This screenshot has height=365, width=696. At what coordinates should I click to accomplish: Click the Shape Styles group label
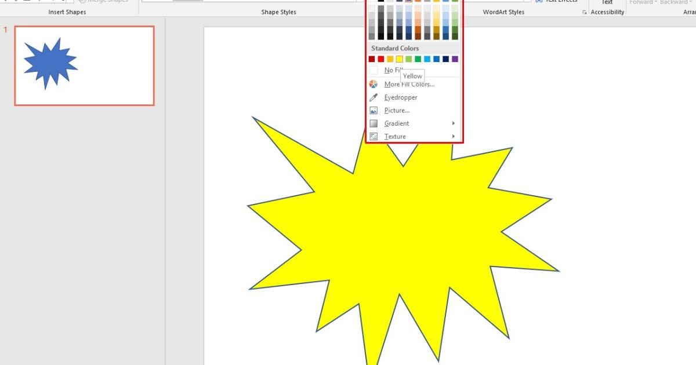pyautogui.click(x=278, y=12)
